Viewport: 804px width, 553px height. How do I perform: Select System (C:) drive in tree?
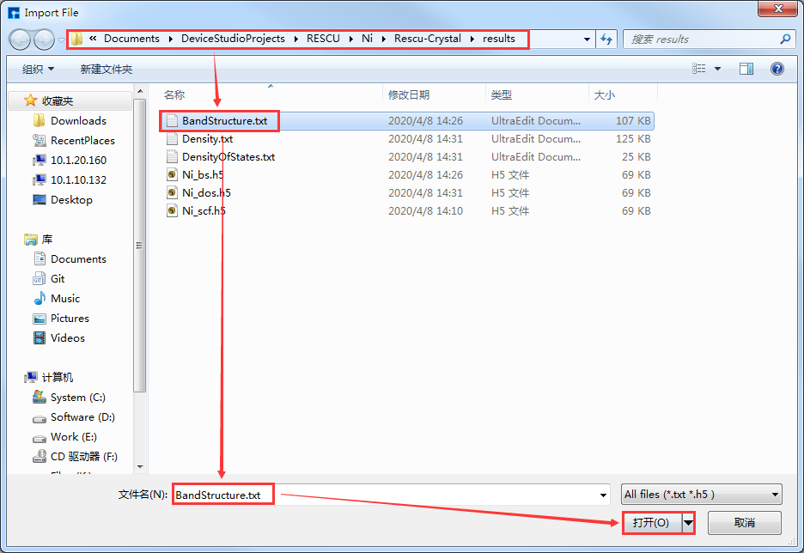coord(77,398)
